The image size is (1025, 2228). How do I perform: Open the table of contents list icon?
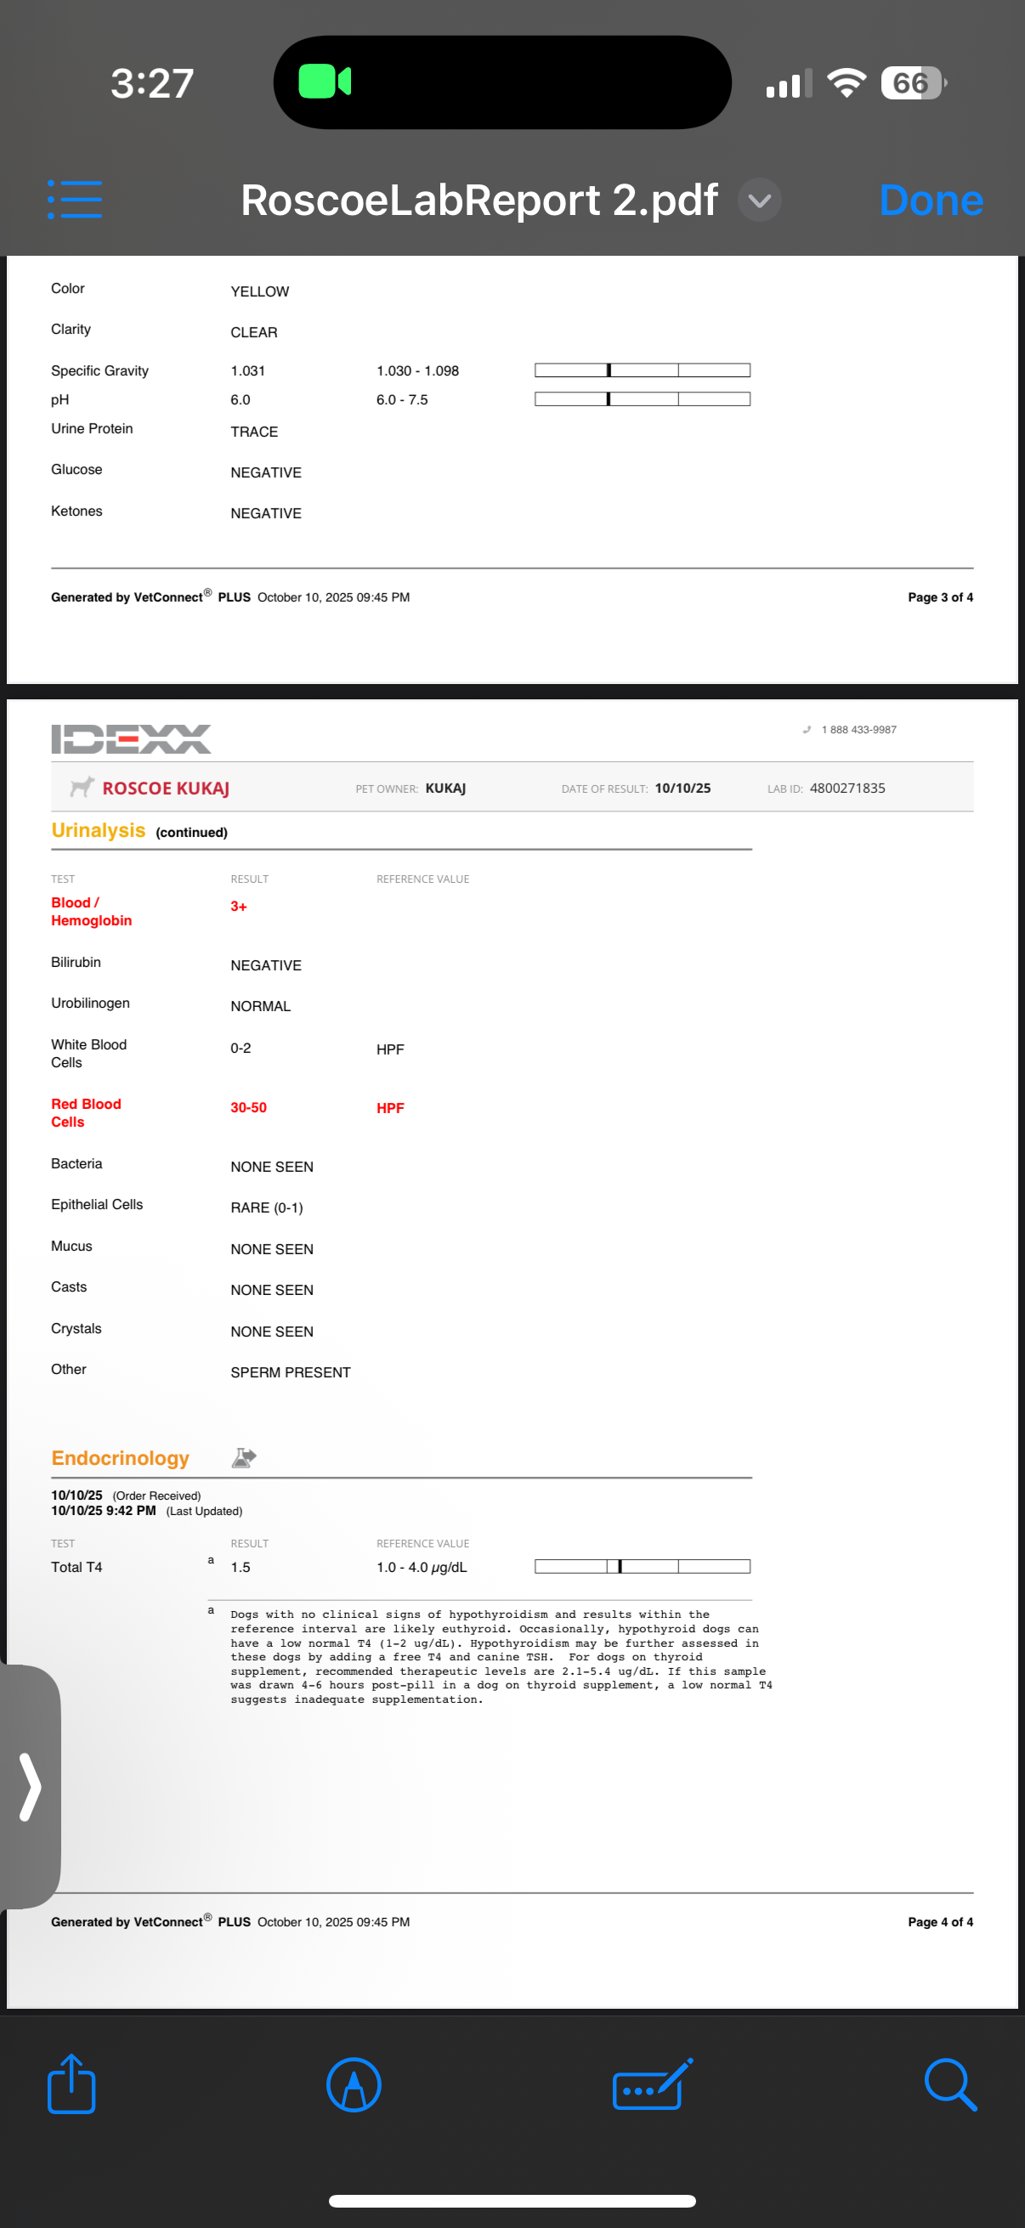coord(75,200)
